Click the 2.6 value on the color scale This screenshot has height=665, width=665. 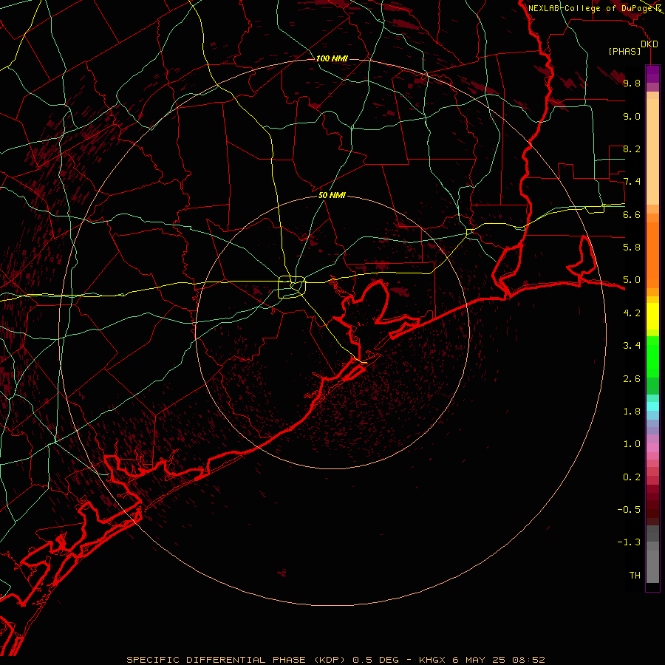point(632,379)
